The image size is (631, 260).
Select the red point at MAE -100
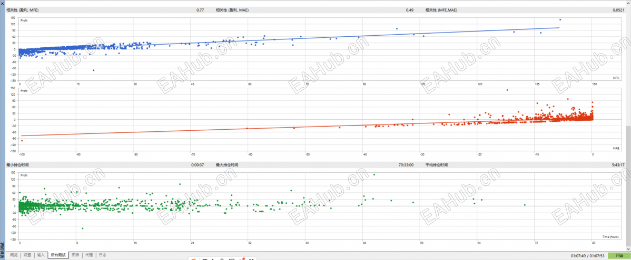click(x=22, y=140)
